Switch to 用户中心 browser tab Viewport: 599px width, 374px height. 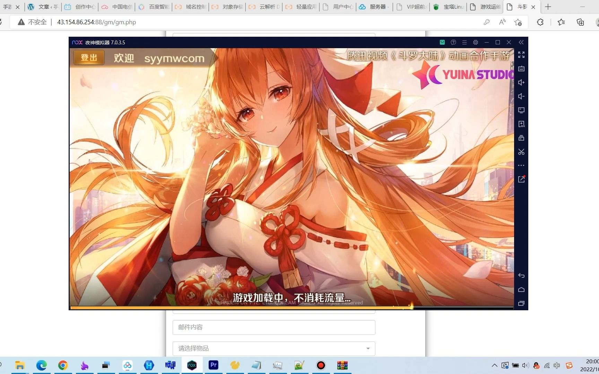[338, 7]
